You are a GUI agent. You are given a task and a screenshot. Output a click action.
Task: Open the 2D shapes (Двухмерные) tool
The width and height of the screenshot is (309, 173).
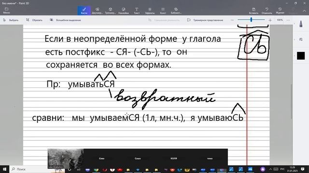(97, 11)
